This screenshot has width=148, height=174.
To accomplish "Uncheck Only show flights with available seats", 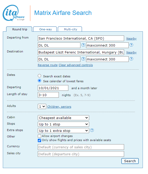I will tap(39, 140).
